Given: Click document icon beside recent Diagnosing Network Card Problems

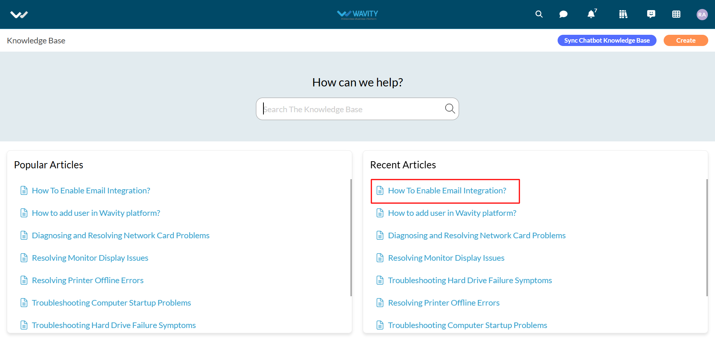Looking at the screenshot, I should pyautogui.click(x=380, y=235).
